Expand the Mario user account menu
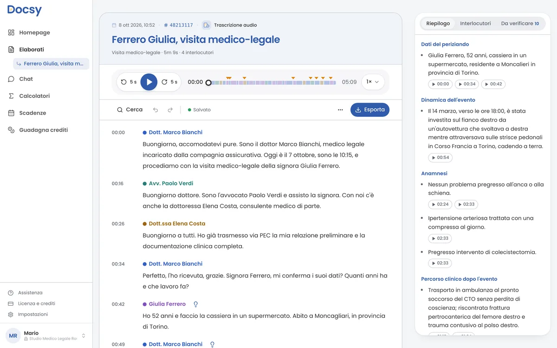557x348 pixels. pyautogui.click(x=46, y=335)
